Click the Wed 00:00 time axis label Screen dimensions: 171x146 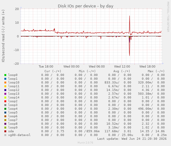[x=71, y=67]
